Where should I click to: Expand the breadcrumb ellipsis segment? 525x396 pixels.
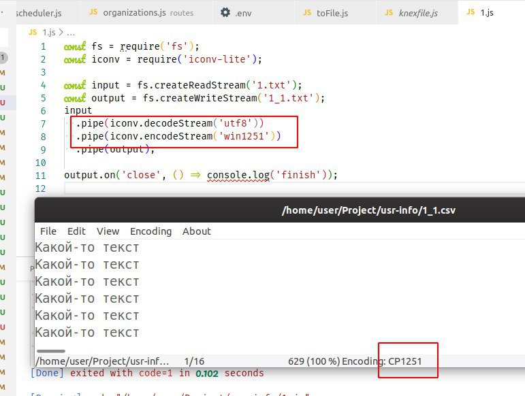(71, 33)
